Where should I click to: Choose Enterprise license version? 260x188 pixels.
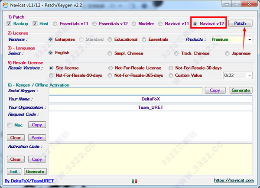point(51,39)
